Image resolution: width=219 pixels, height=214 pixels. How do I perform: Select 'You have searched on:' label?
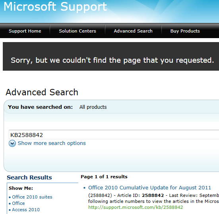pyautogui.click(x=41, y=107)
